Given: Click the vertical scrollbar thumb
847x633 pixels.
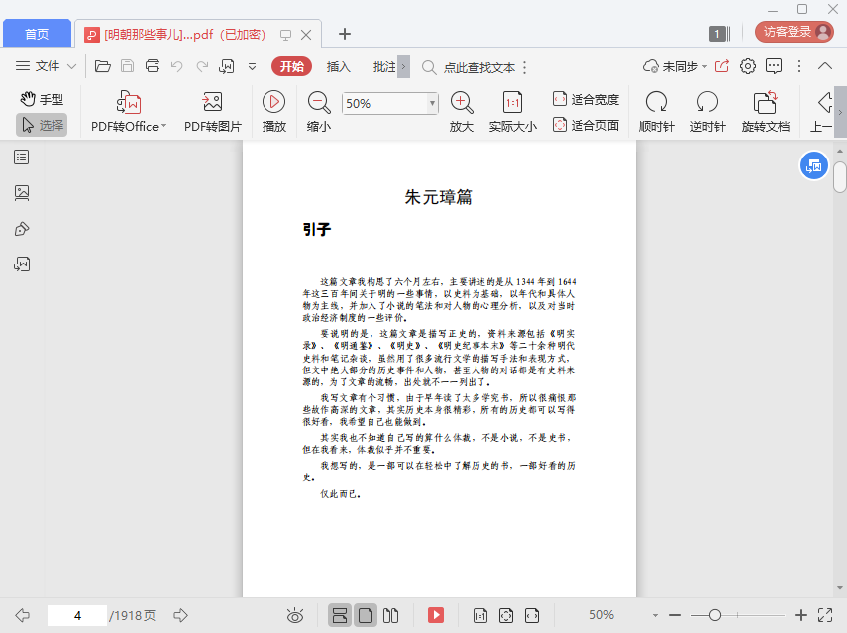Looking at the screenshot, I should click(839, 176).
